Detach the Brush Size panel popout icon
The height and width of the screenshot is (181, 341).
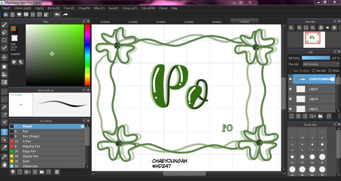point(335,125)
